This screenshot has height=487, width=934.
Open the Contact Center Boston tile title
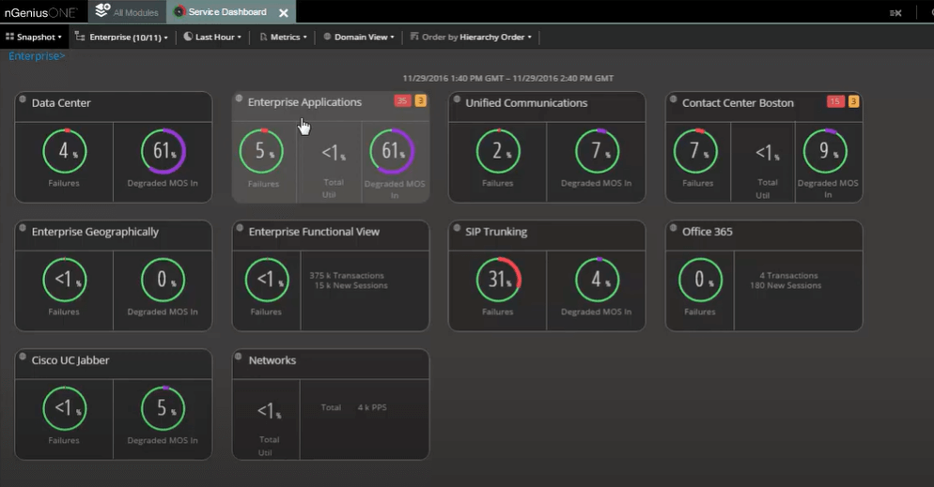738,103
